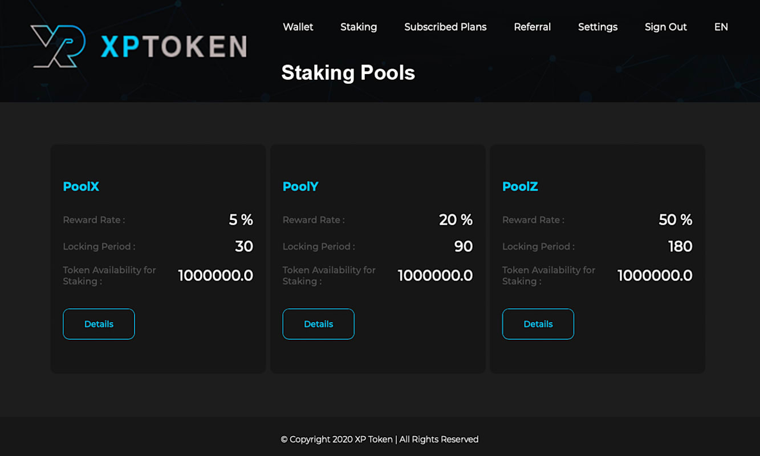Screen dimensions: 760x456
Task: Select the 50 % reward rate value
Action: pyautogui.click(x=676, y=219)
